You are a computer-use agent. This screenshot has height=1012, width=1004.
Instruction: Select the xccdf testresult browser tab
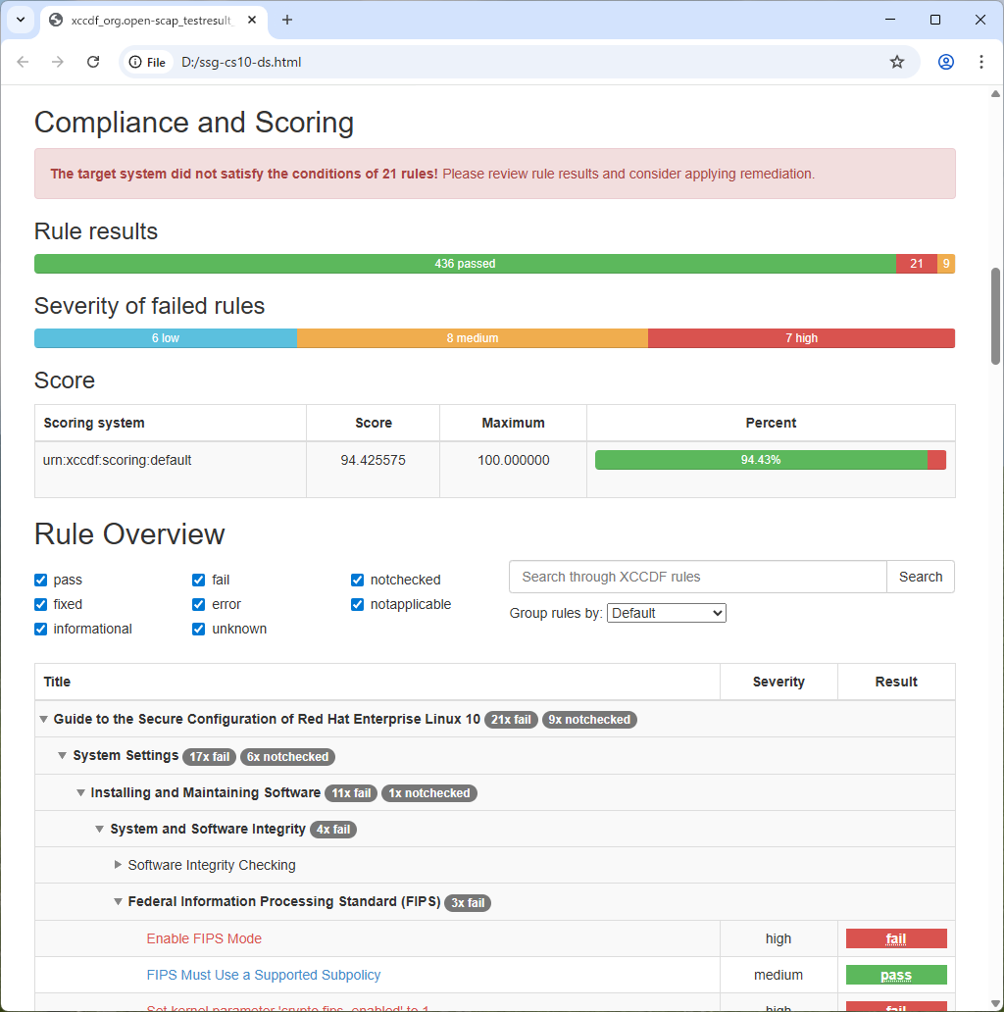click(x=147, y=20)
